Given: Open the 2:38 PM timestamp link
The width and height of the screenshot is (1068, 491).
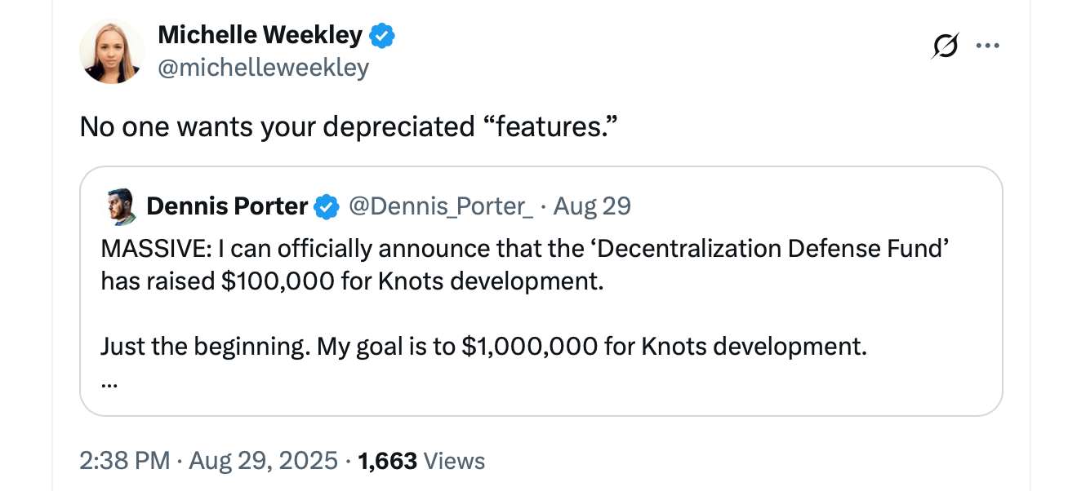Looking at the screenshot, I should tap(126, 461).
